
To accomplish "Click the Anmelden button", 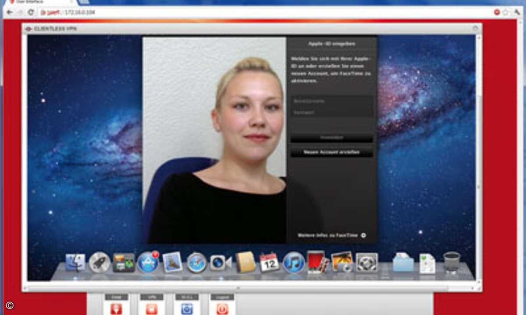I will pyautogui.click(x=332, y=138).
